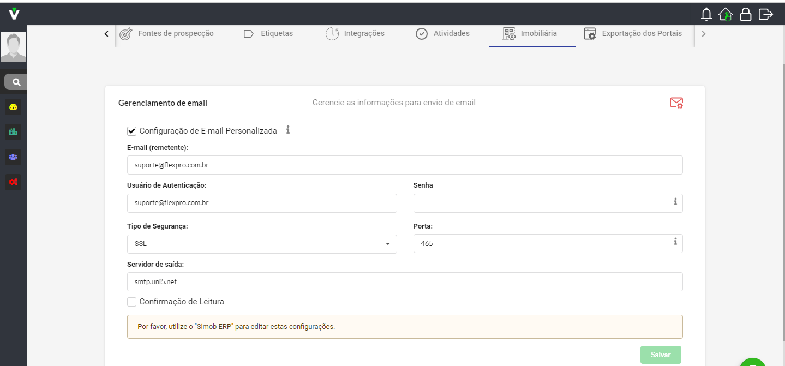Click the Usuário de Autenticação field

click(262, 203)
